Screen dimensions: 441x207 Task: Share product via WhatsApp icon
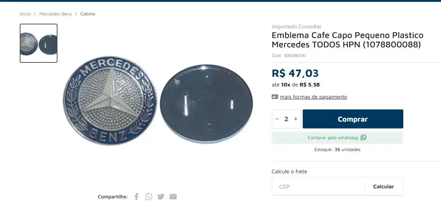(x=149, y=197)
